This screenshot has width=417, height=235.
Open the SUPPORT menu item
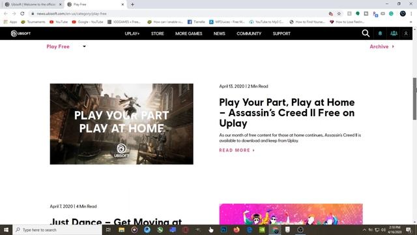coord(281,33)
